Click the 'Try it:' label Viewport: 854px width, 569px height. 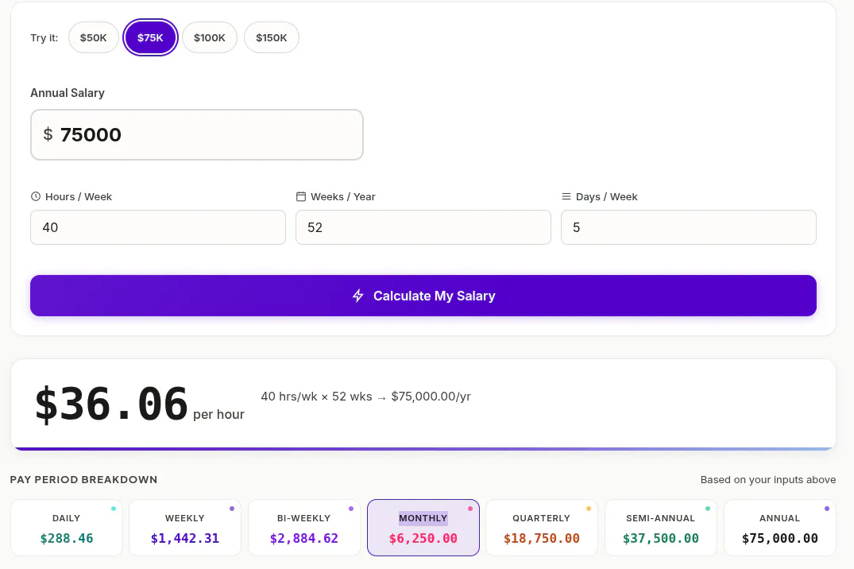(44, 37)
